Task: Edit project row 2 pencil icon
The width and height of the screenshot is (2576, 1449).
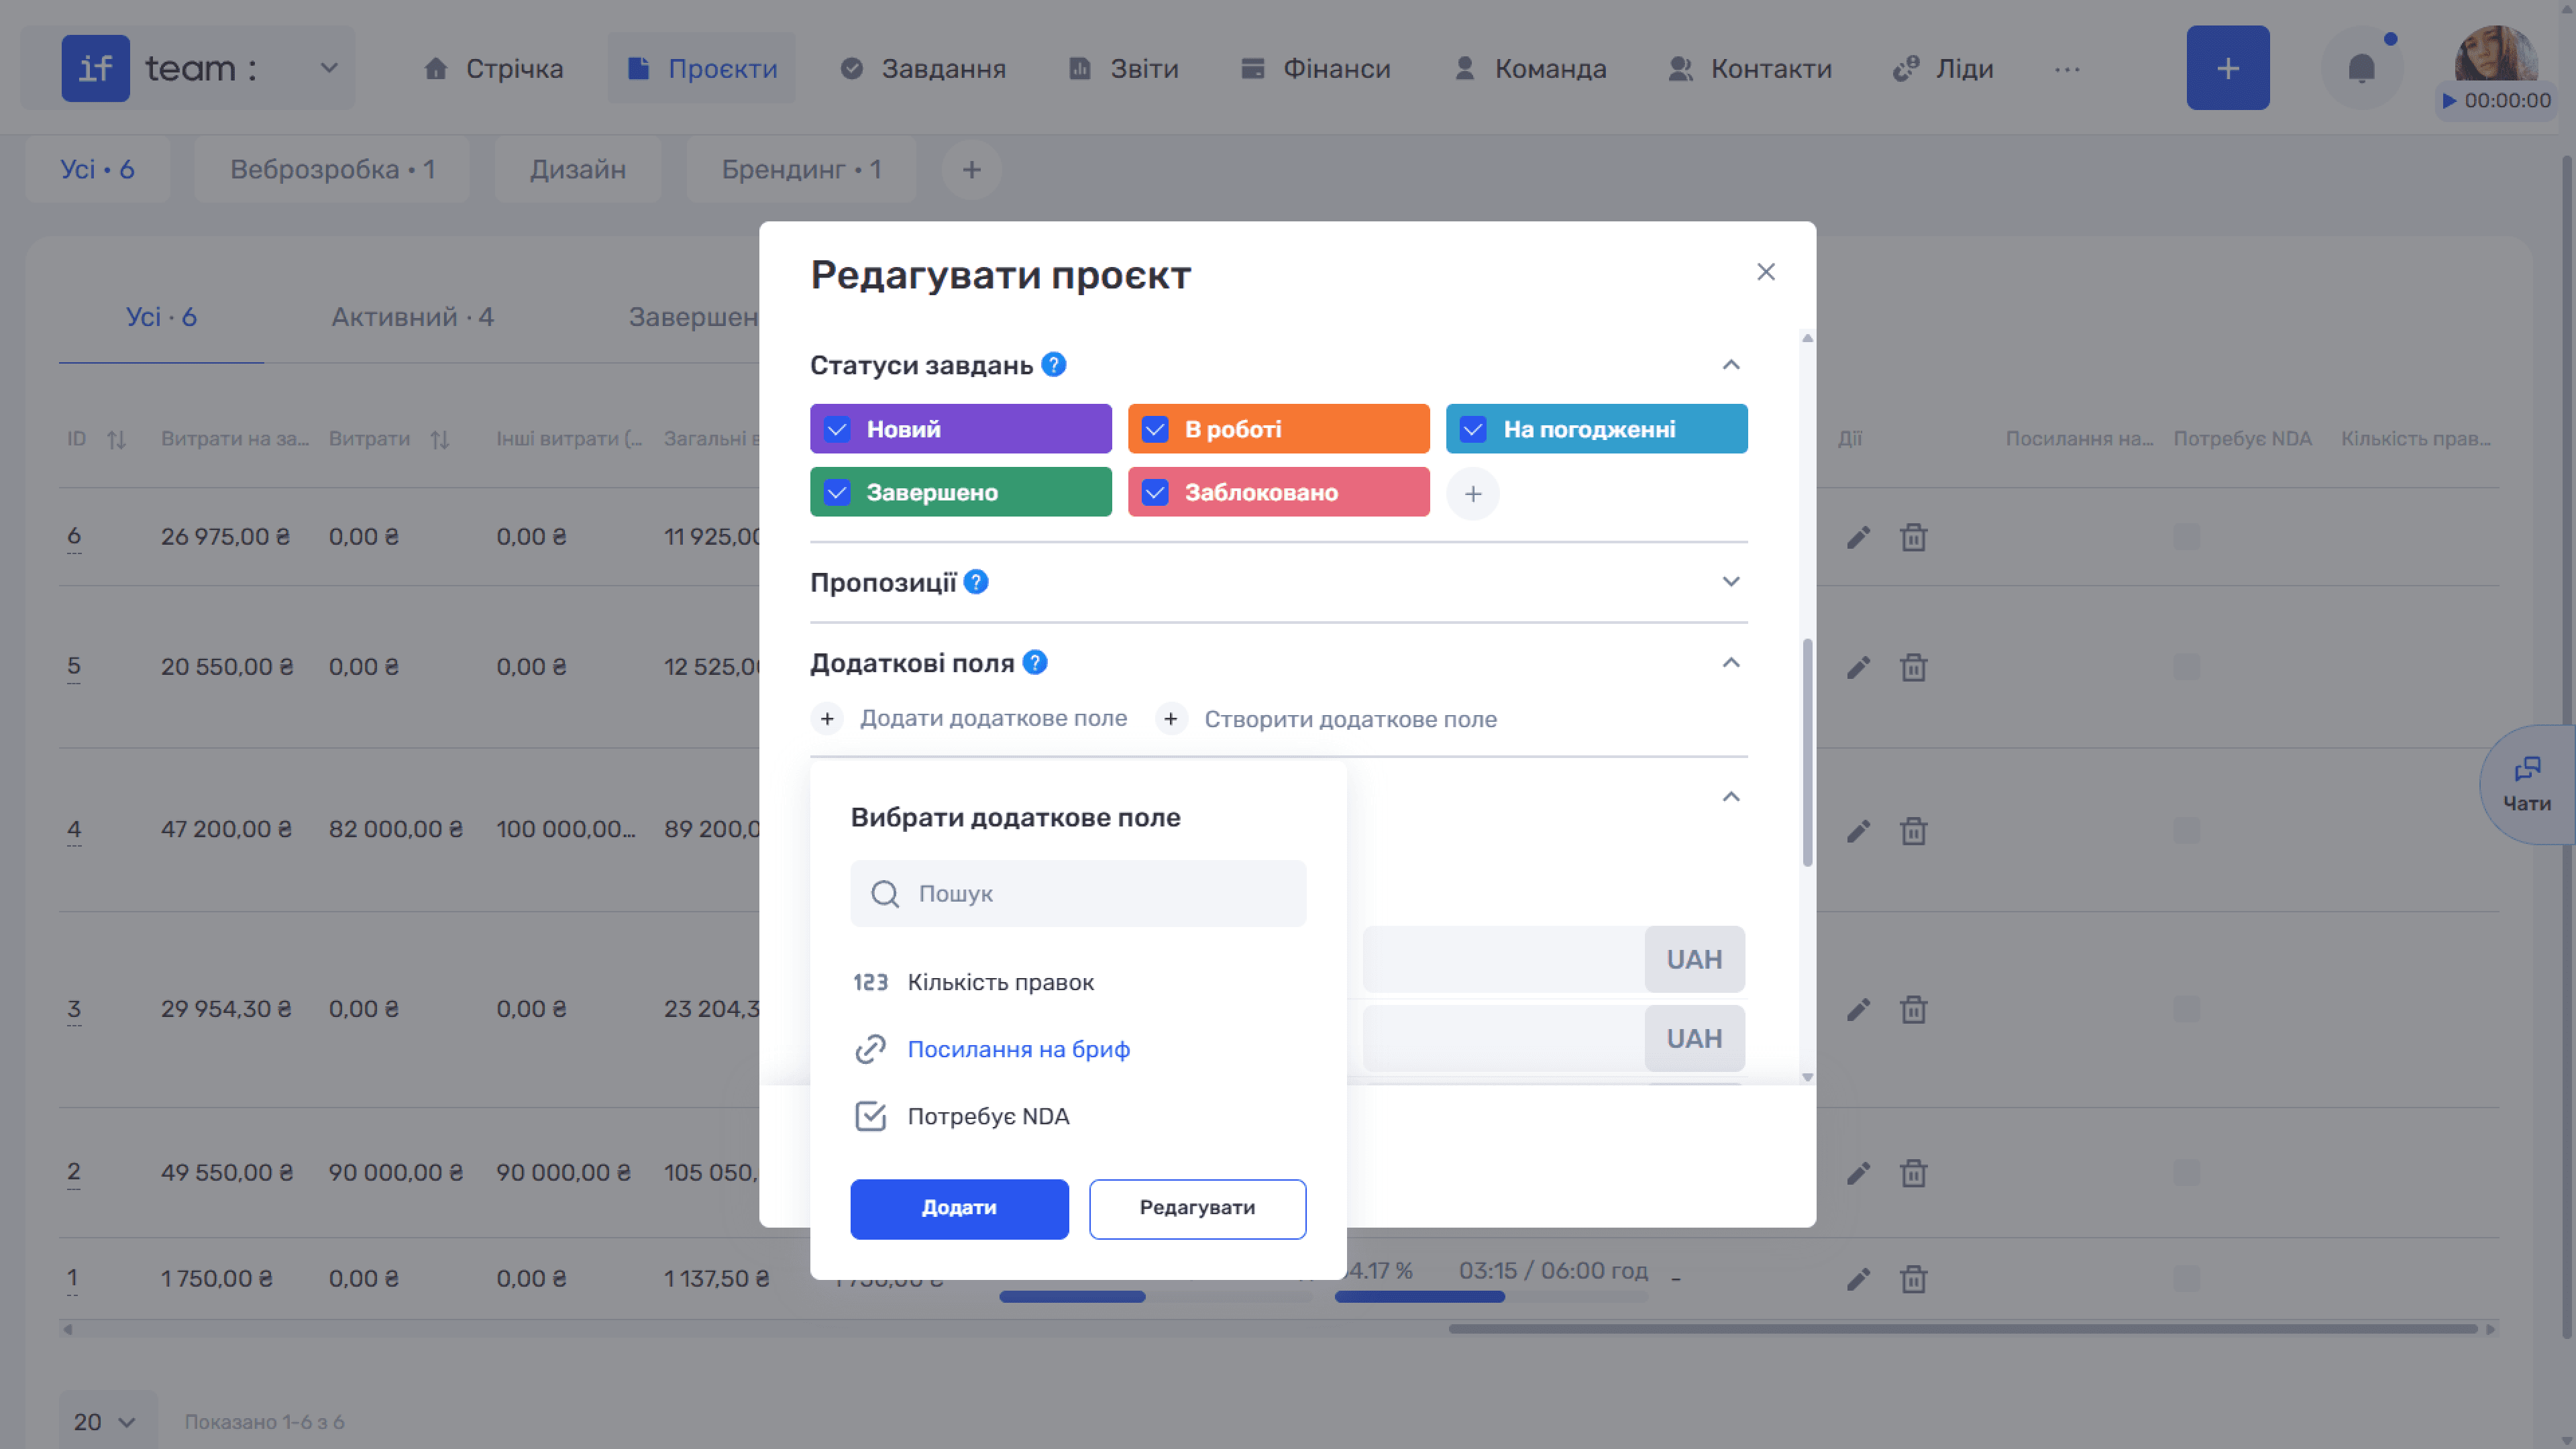Action: (x=1858, y=1173)
